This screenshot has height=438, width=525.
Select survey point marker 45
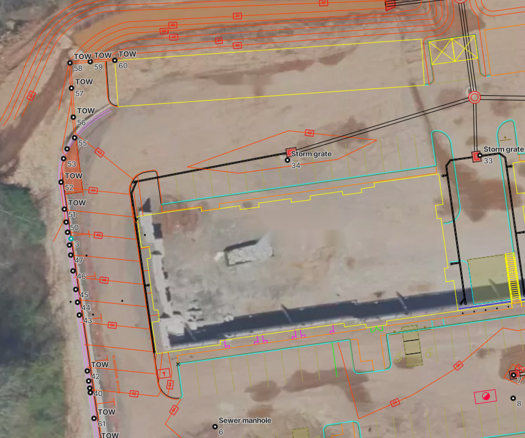point(76,289)
